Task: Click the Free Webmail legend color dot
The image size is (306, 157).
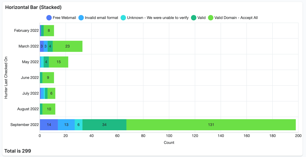Action: [49, 18]
